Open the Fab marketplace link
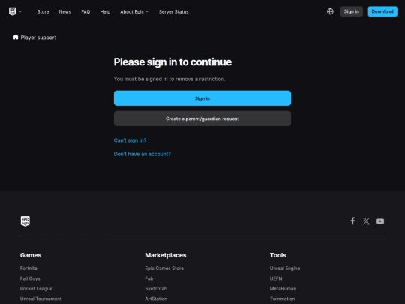405x304 pixels. 149,278
